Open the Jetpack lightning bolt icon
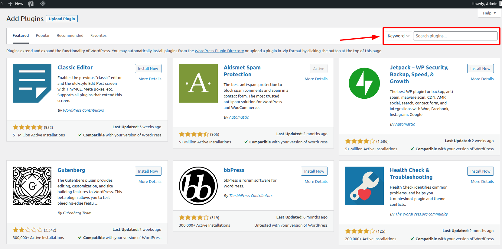Screen dimensions: 502x249 pos(364,83)
